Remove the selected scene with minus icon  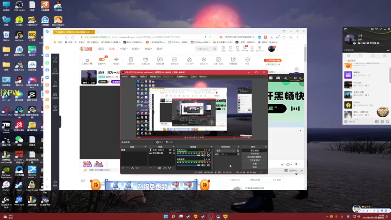click(x=127, y=168)
